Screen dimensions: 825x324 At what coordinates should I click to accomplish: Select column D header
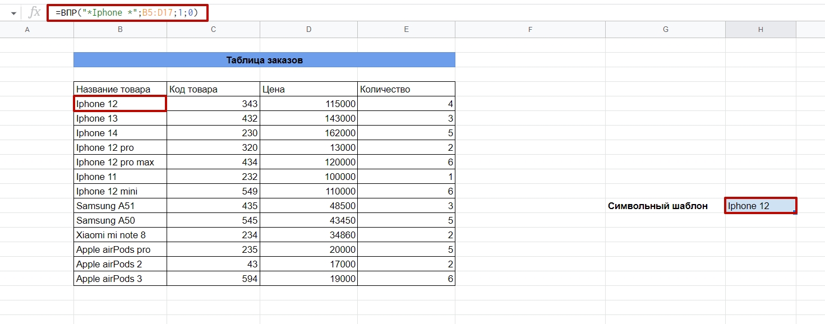[x=308, y=29]
